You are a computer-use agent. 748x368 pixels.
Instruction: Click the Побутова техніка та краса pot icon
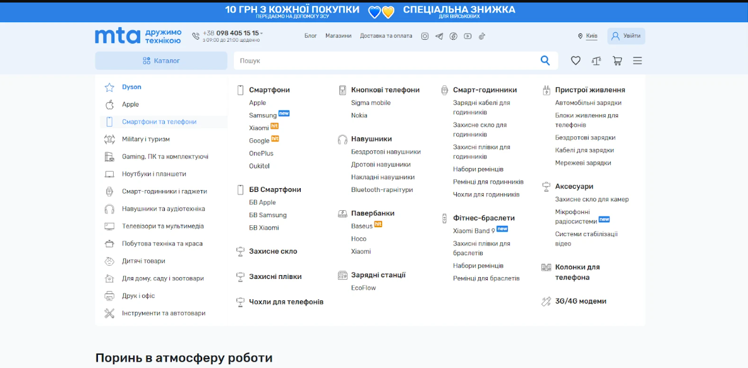pyautogui.click(x=109, y=244)
